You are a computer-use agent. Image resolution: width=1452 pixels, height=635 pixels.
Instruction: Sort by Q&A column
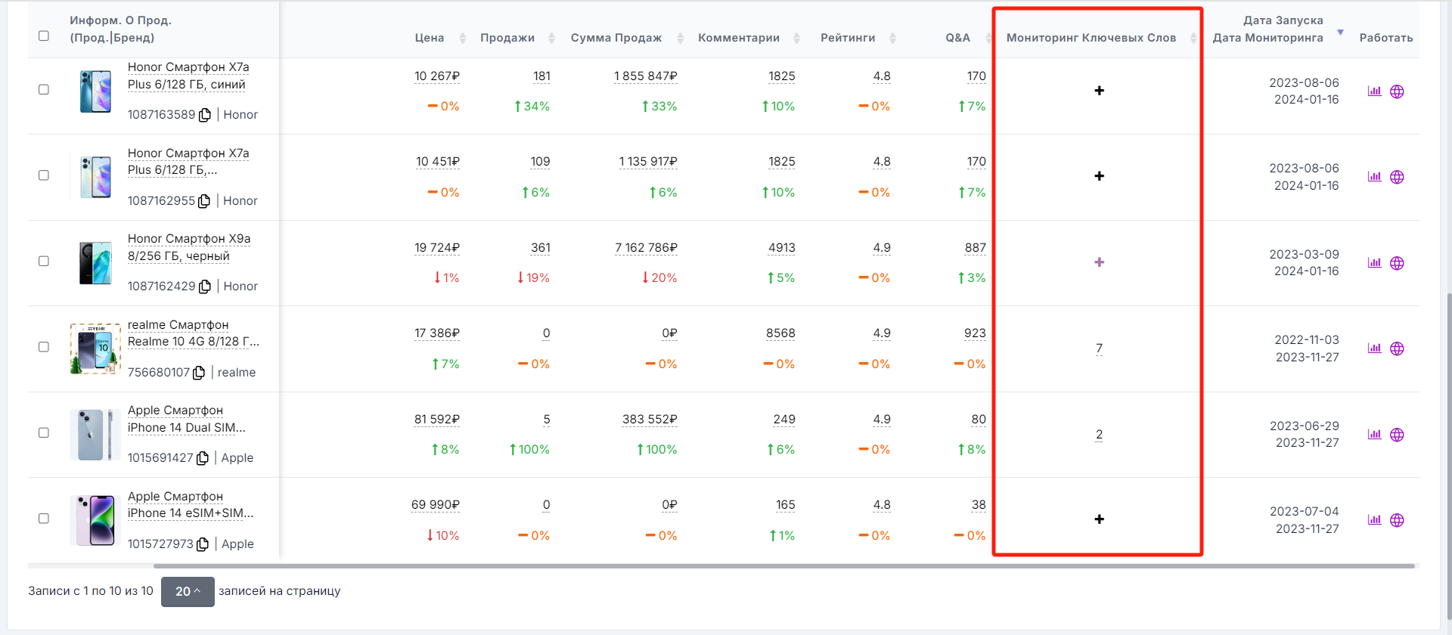tap(988, 38)
